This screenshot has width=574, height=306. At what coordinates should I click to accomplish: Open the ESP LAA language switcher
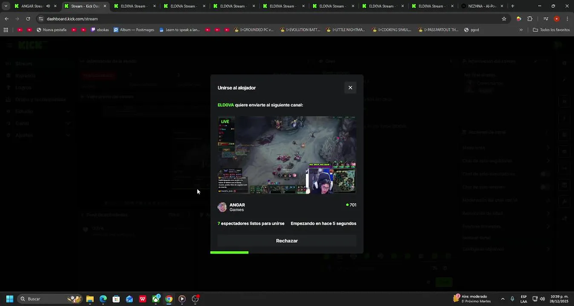pyautogui.click(x=524, y=299)
